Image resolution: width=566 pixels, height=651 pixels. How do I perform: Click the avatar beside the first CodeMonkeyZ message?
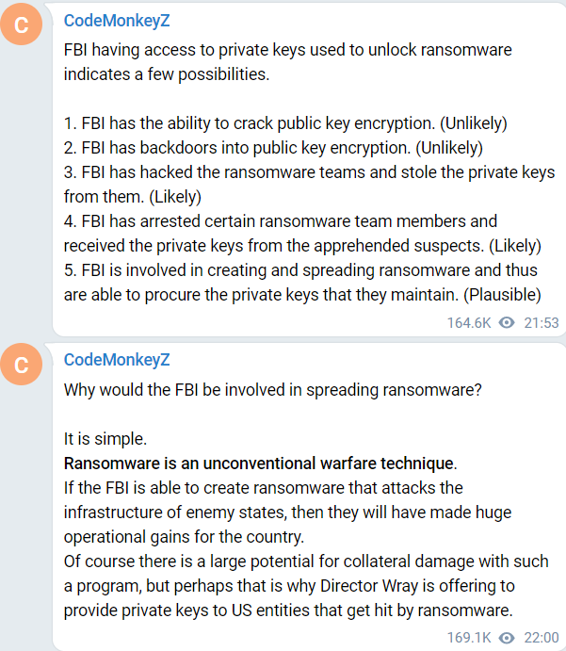tap(23, 25)
